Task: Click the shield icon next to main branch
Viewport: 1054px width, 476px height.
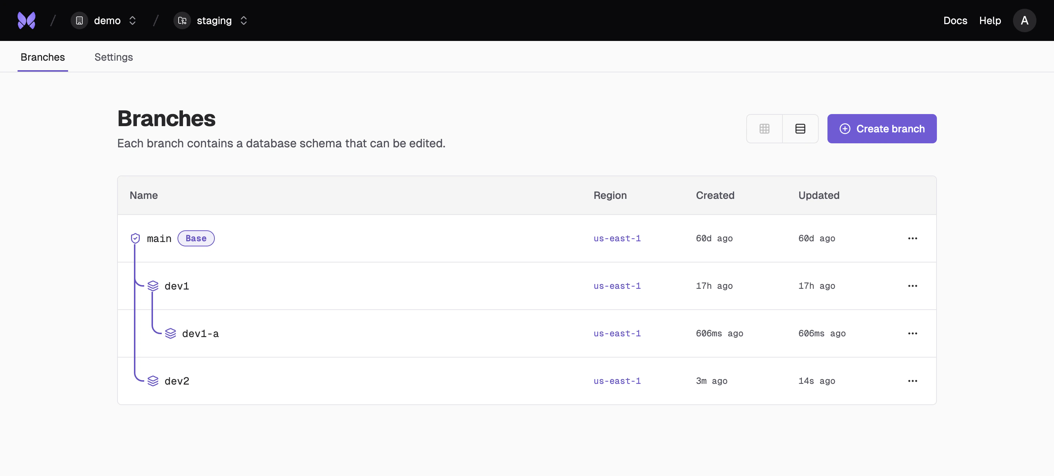Action: [x=135, y=238]
